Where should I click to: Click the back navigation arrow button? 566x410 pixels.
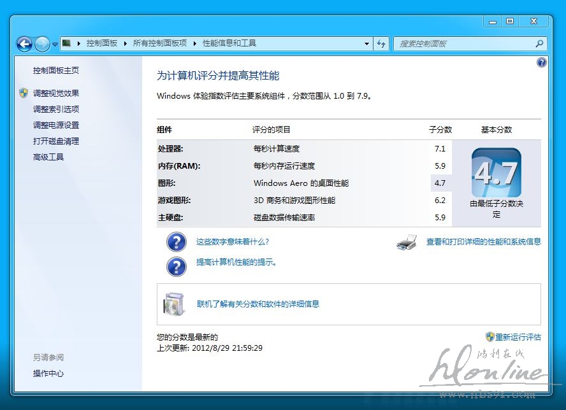24,43
